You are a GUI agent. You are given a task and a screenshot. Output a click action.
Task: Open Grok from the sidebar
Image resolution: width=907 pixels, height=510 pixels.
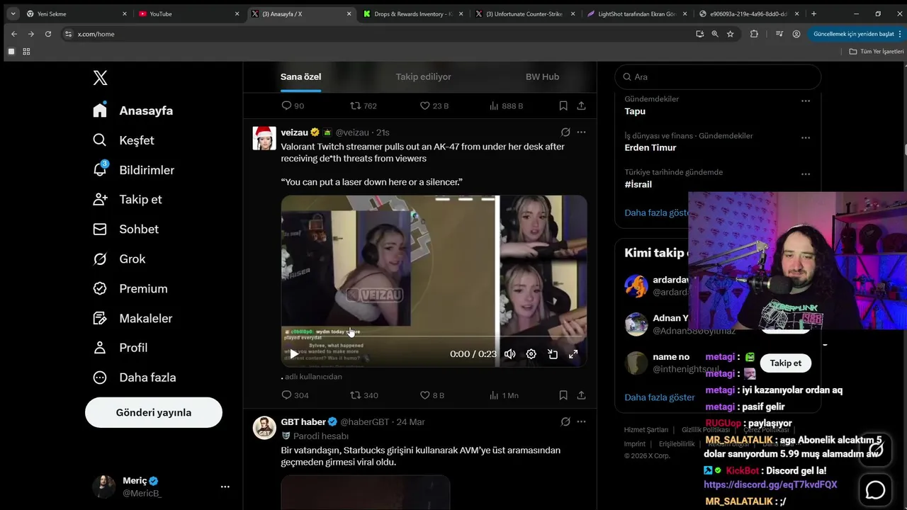point(119,259)
